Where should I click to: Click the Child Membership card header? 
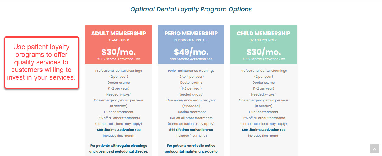[264, 33]
